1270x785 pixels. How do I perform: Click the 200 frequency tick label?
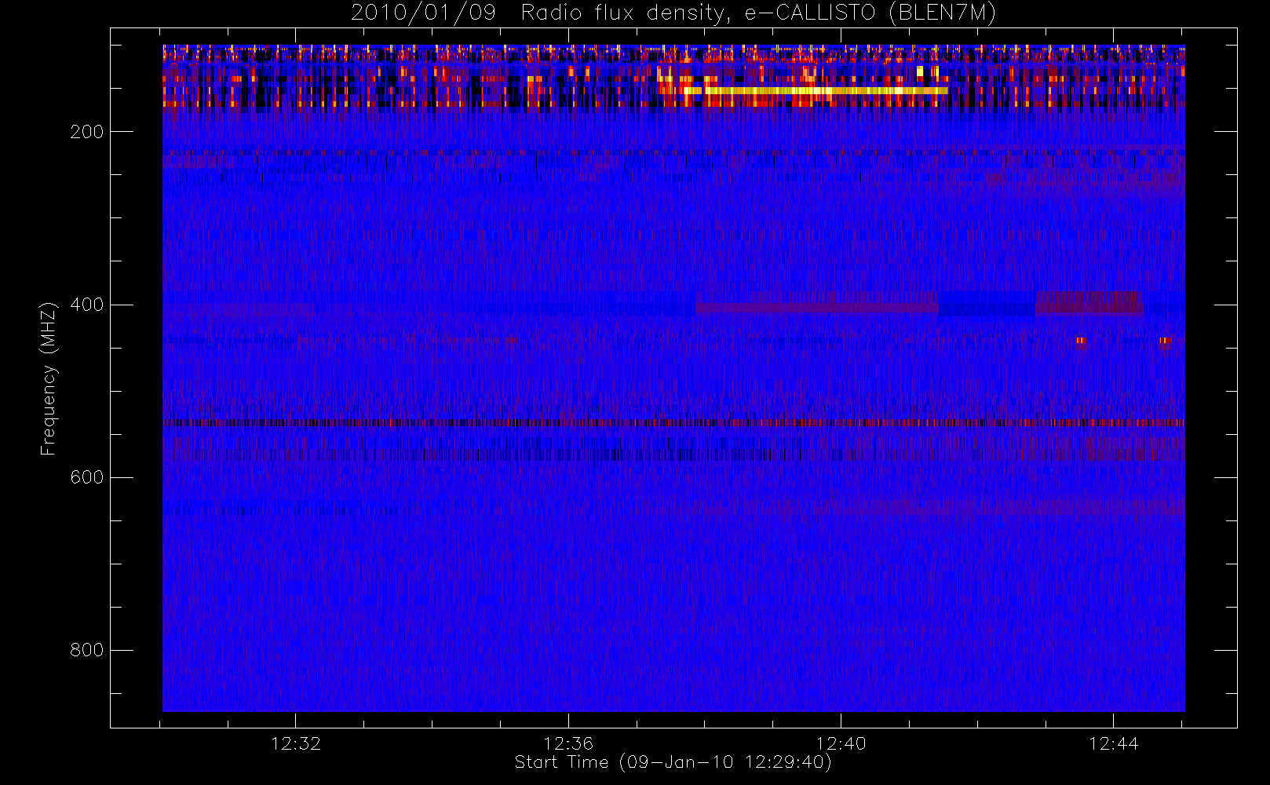pyautogui.click(x=86, y=132)
